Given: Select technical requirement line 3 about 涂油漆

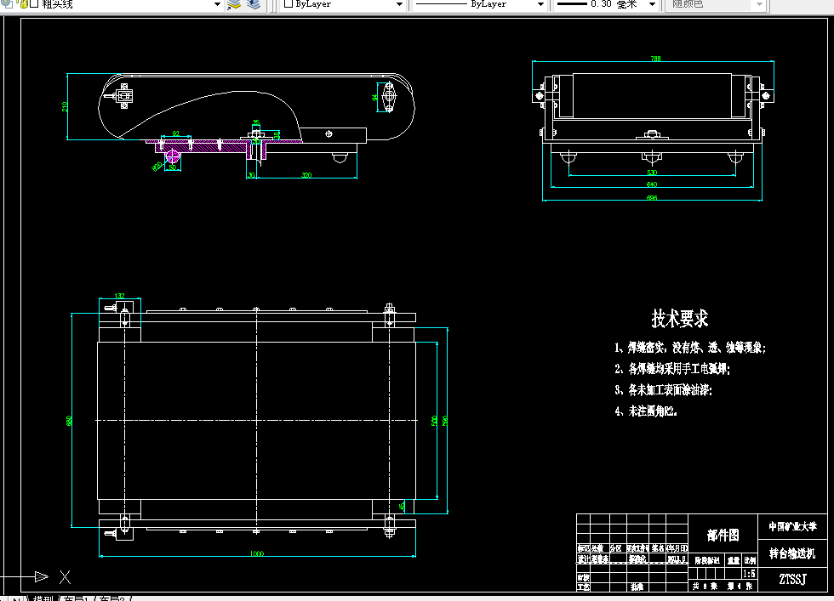Looking at the screenshot, I should (x=663, y=389).
